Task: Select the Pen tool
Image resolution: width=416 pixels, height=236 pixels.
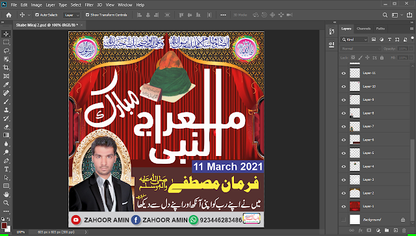Action: point(6,161)
